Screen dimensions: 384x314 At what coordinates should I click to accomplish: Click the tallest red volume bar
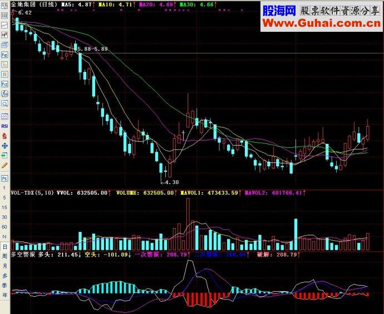tap(188, 224)
